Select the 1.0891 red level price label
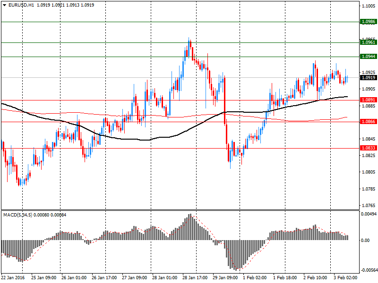Screen dimensions: 378x283 369,100
